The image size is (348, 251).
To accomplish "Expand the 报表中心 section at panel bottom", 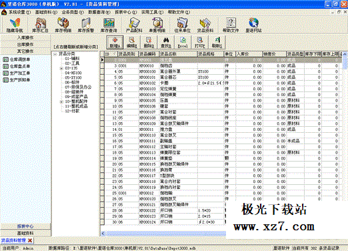I will click(25, 226).
